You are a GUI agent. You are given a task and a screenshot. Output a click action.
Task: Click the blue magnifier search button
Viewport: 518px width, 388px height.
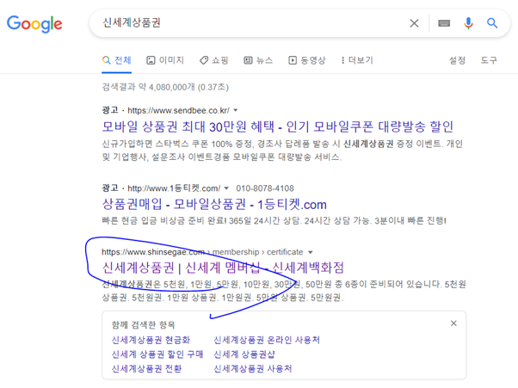point(492,23)
